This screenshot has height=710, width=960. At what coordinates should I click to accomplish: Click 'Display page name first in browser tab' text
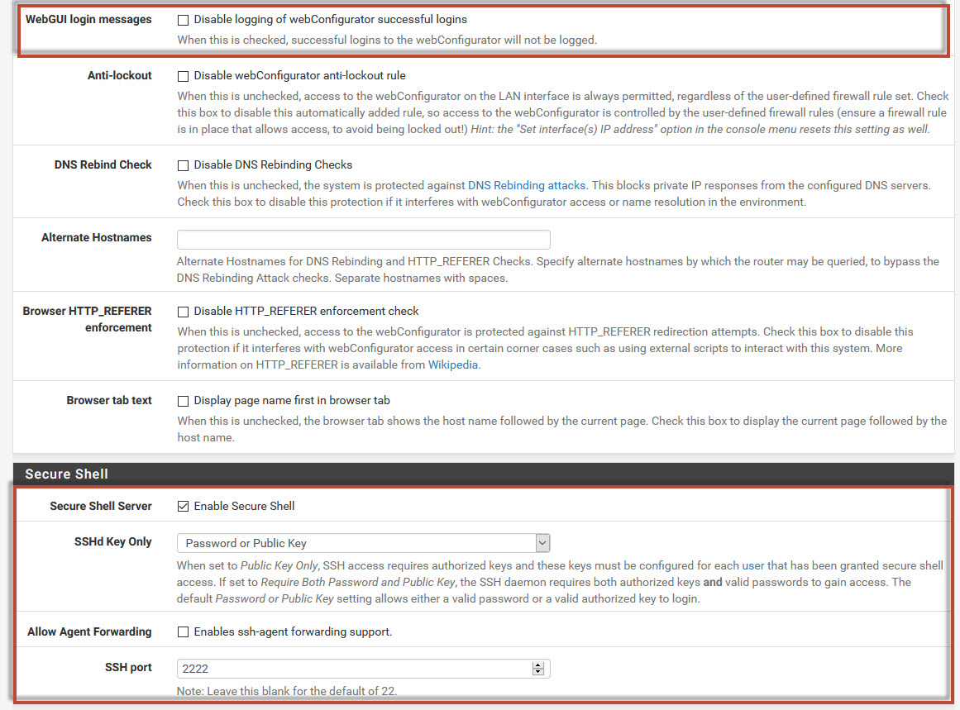pyautogui.click(x=291, y=401)
